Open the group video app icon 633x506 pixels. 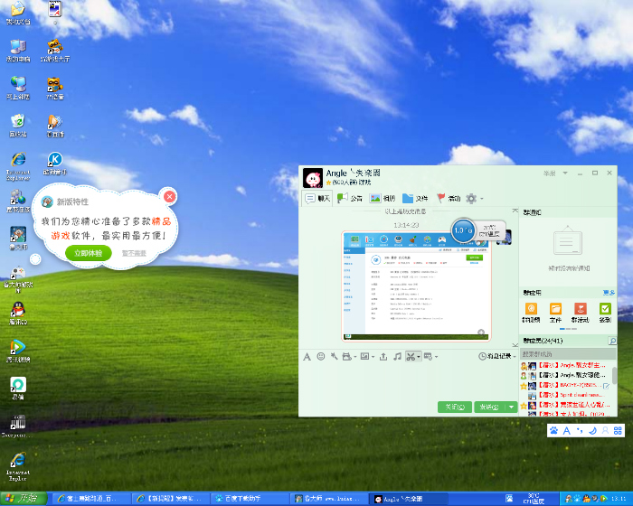(532, 310)
